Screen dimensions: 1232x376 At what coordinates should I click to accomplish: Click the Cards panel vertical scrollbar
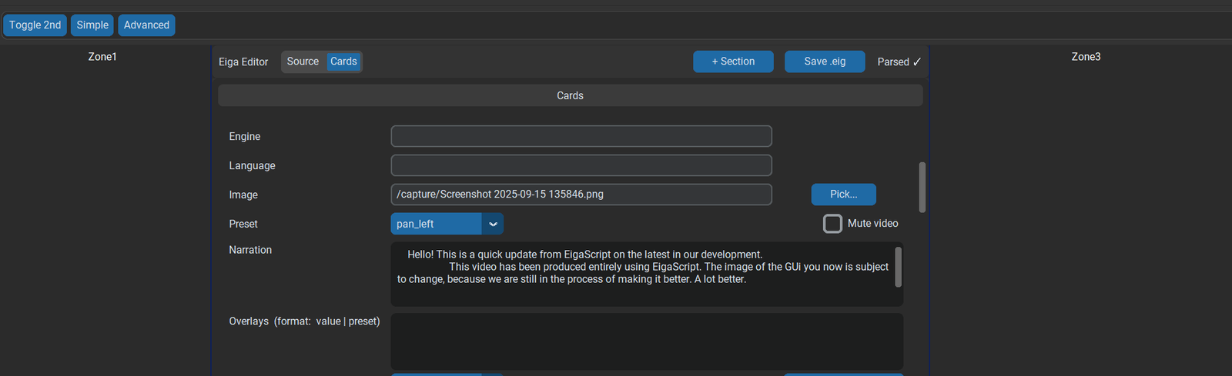coord(922,187)
